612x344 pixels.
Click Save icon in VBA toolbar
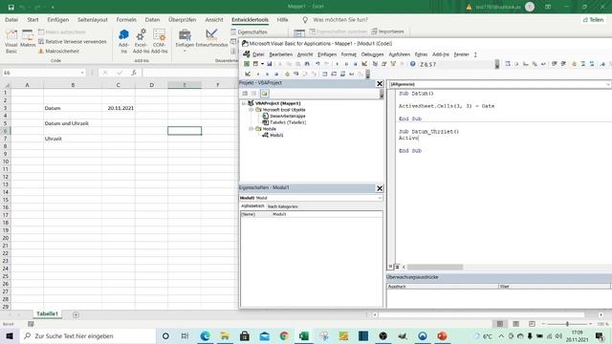pos(270,64)
